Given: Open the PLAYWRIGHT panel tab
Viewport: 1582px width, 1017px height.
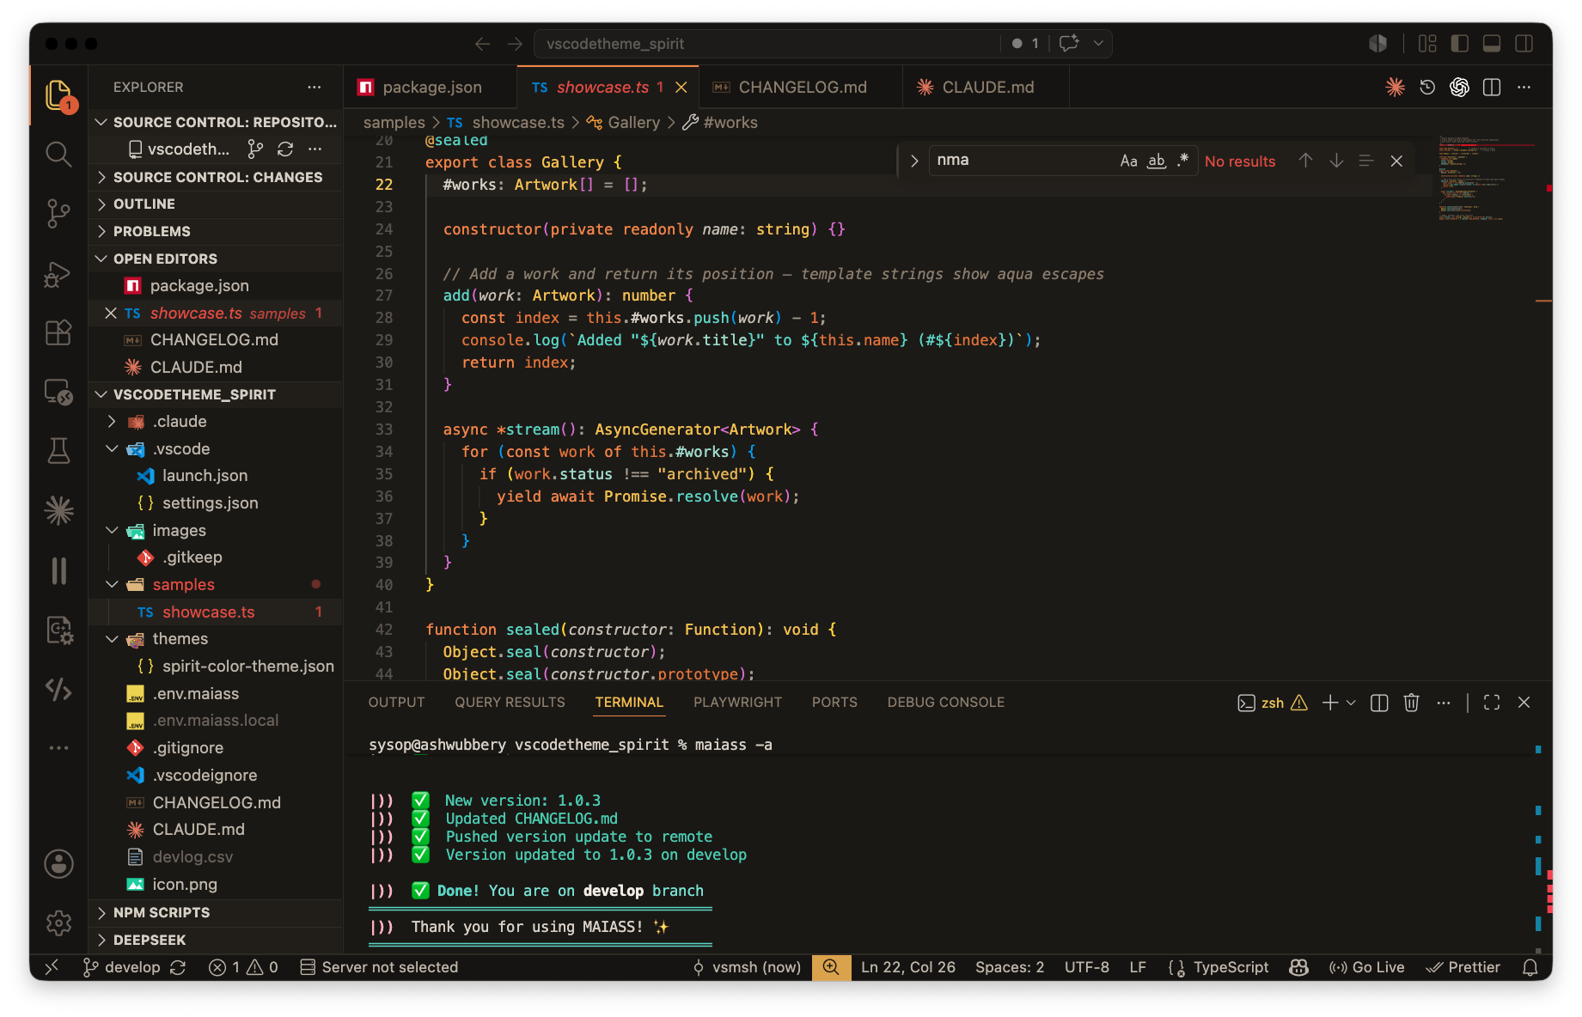Looking at the screenshot, I should [737, 703].
